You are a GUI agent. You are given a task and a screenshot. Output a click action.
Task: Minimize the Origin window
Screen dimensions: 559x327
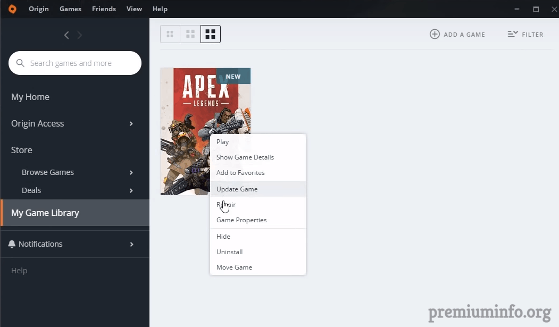[x=517, y=9]
